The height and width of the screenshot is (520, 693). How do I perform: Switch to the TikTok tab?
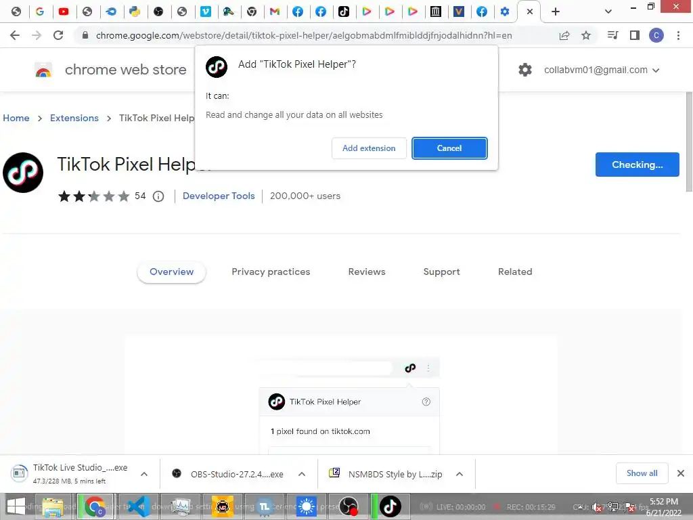point(343,12)
